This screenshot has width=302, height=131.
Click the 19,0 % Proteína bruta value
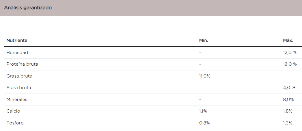(x=289, y=64)
